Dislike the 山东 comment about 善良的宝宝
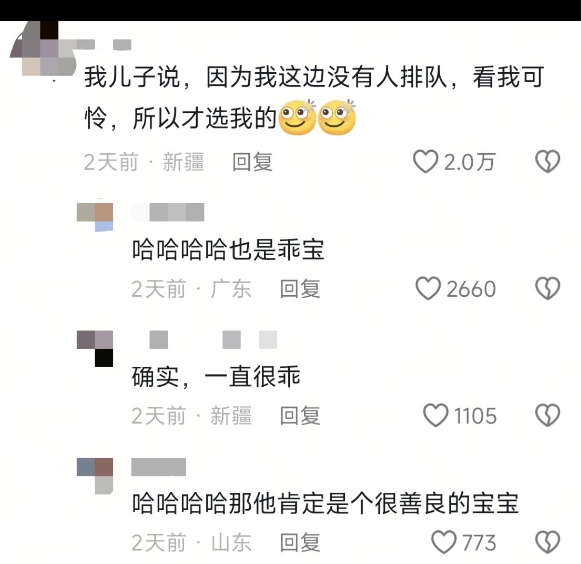Viewport: 581px width, 564px height. 548,542
